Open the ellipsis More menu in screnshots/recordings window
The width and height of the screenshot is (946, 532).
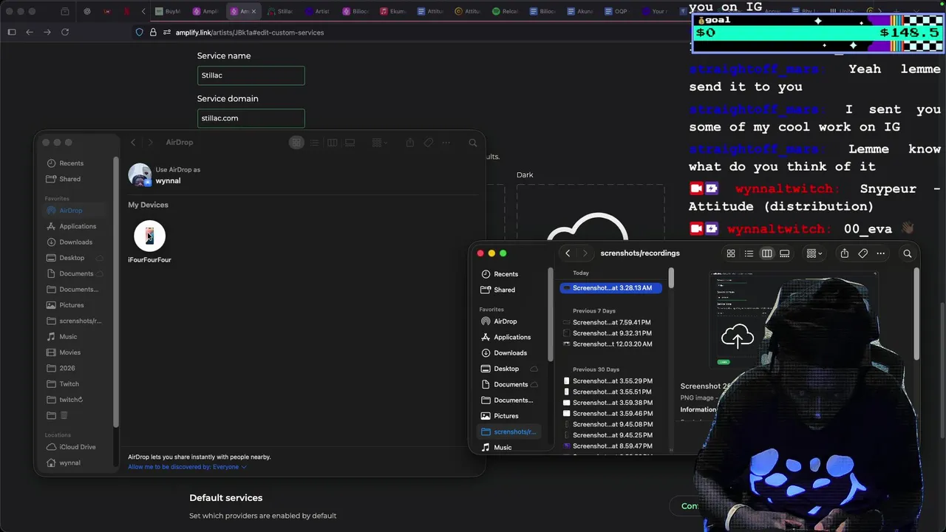coord(880,253)
